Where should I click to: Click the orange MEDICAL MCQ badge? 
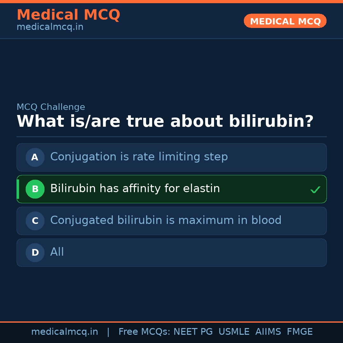click(x=285, y=21)
